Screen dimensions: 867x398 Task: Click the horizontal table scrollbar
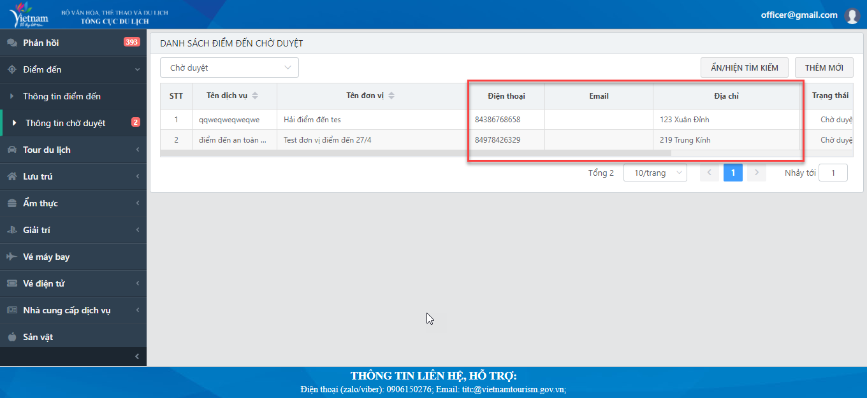416,153
